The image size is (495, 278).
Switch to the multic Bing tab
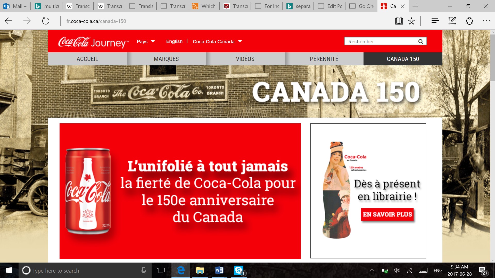click(x=47, y=6)
